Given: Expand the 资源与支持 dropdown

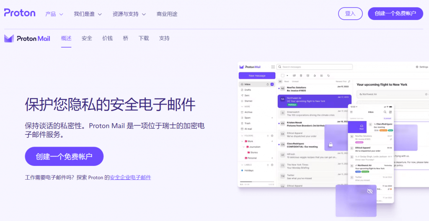Looking at the screenshot, I should click(129, 14).
